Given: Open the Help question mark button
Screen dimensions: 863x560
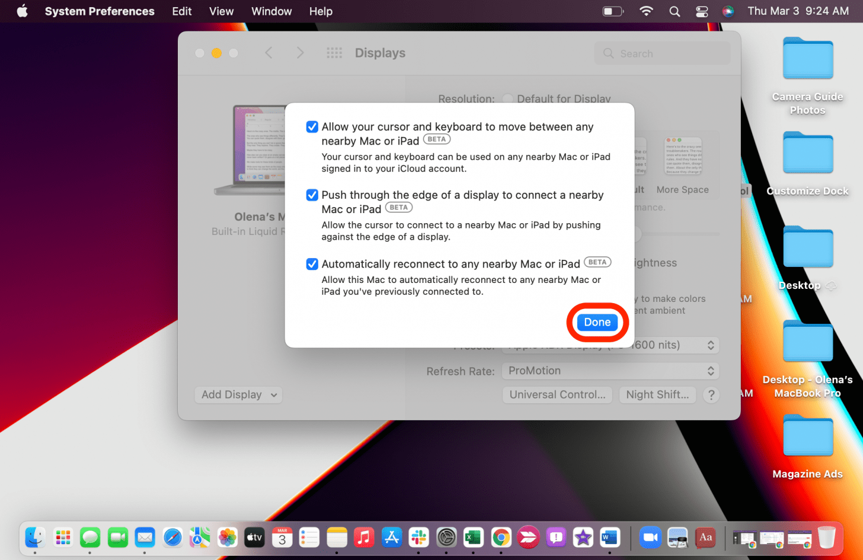Looking at the screenshot, I should click(711, 395).
